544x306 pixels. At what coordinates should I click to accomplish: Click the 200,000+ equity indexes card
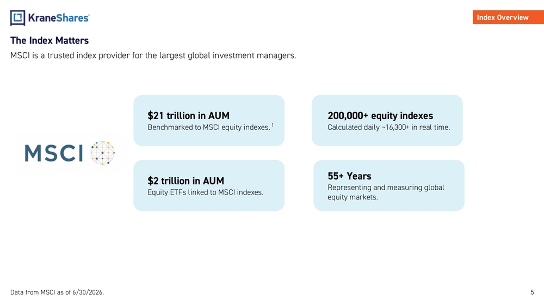(x=387, y=121)
